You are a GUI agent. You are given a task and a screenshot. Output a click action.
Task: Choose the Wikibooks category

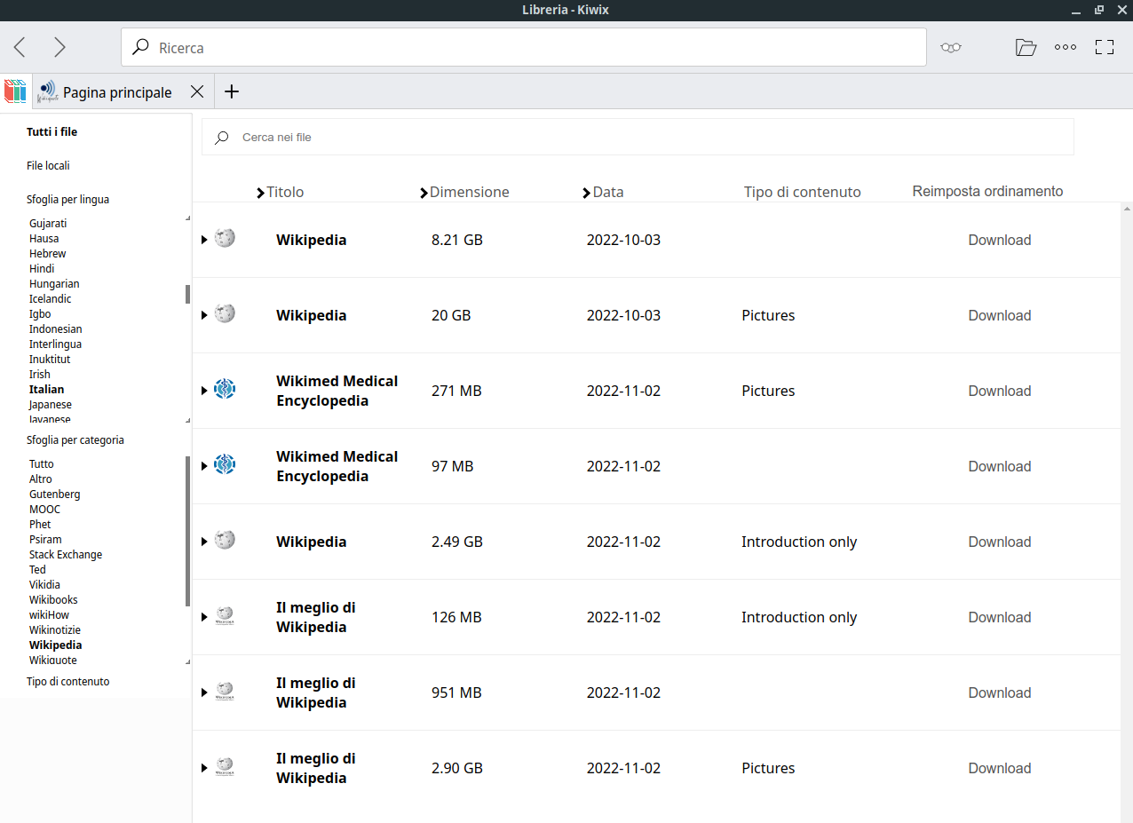(x=53, y=599)
